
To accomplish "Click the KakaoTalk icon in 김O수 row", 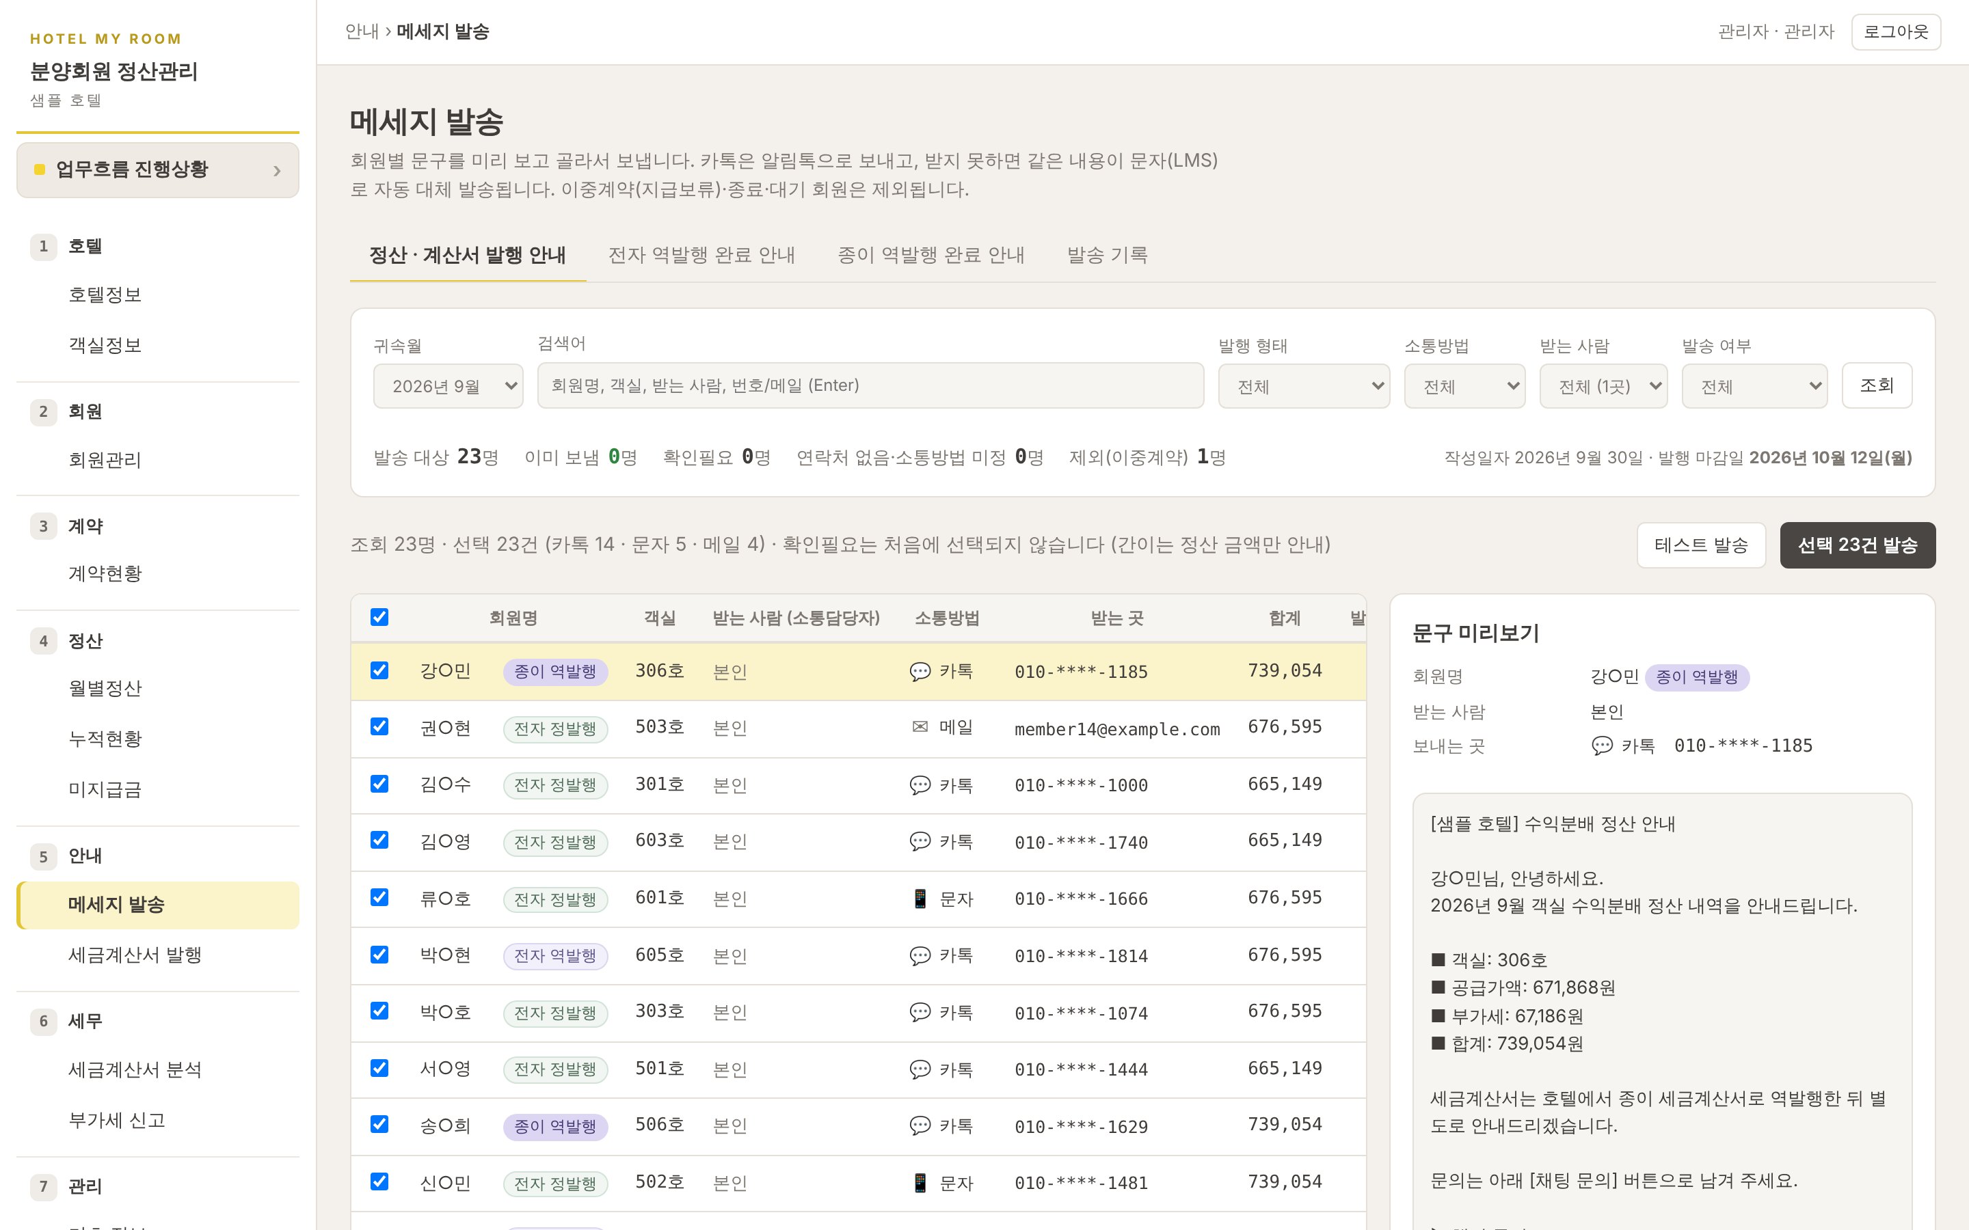I will (920, 785).
